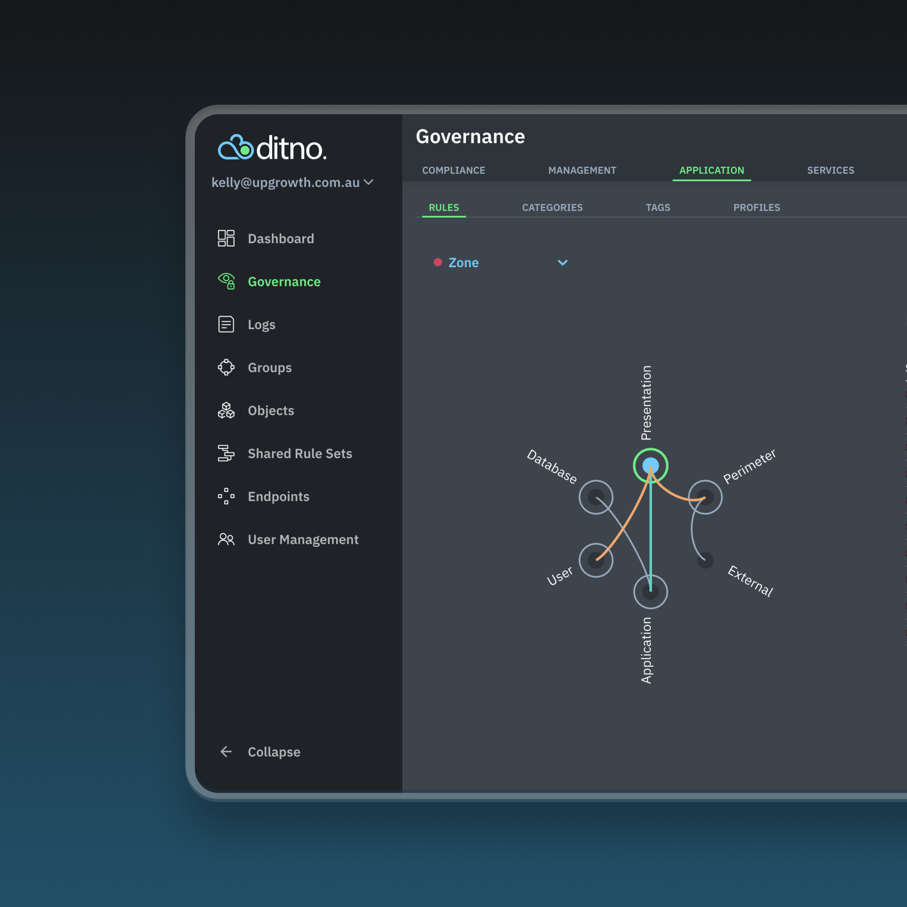Click the External label in the diagram

[x=750, y=581]
